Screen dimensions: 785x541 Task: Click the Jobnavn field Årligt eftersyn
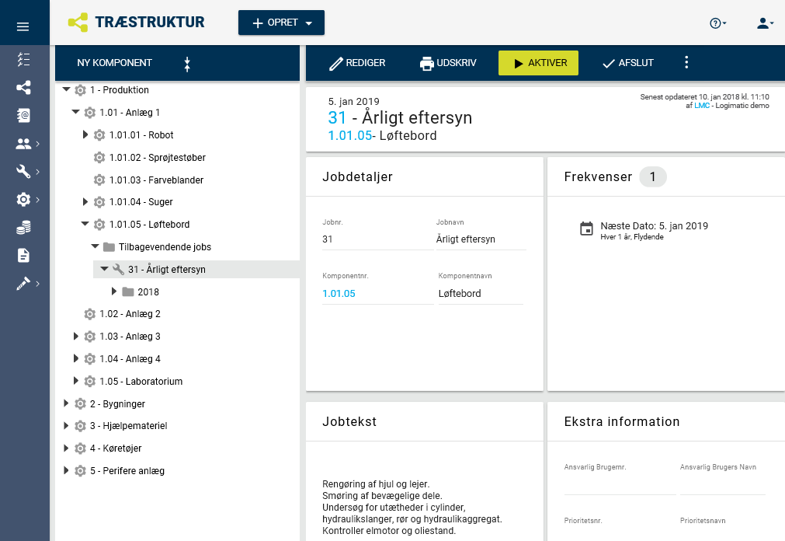pos(481,239)
